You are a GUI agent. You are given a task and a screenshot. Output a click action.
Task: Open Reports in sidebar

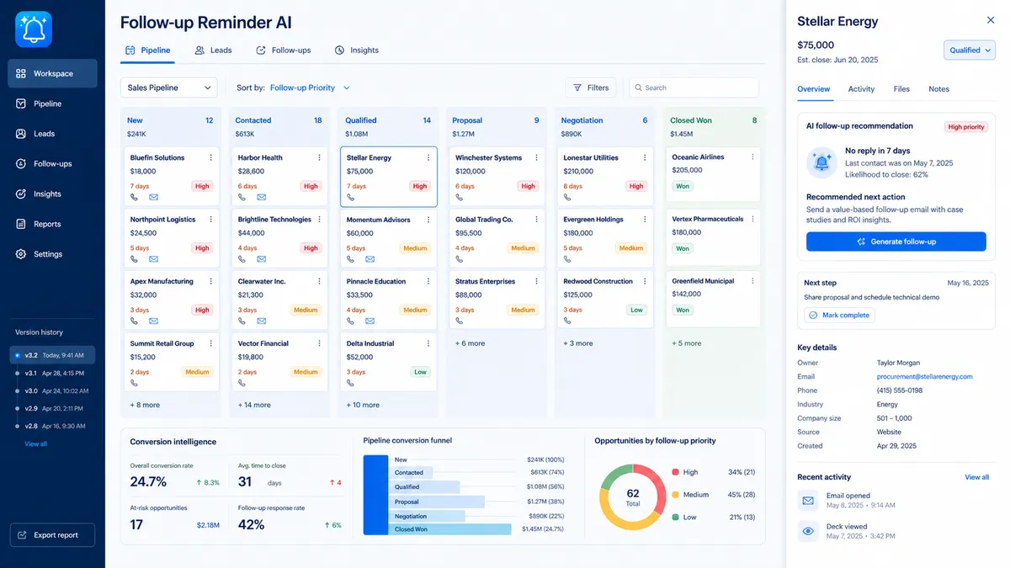click(x=53, y=224)
